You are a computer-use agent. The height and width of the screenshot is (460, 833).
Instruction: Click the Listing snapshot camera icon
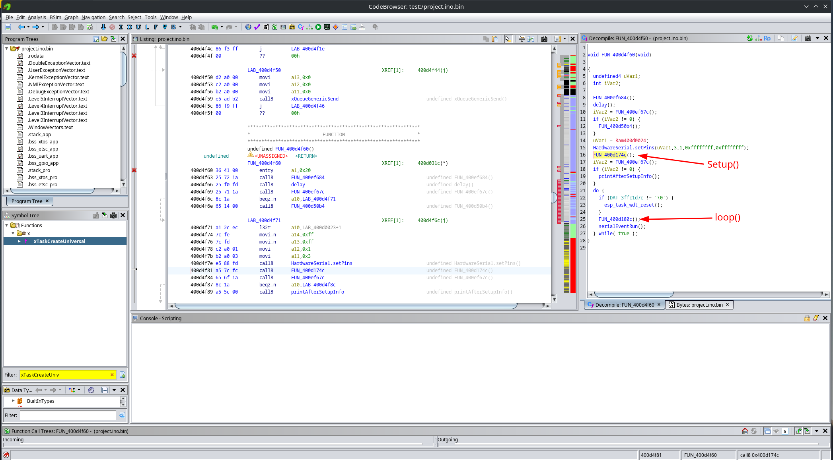(x=544, y=39)
